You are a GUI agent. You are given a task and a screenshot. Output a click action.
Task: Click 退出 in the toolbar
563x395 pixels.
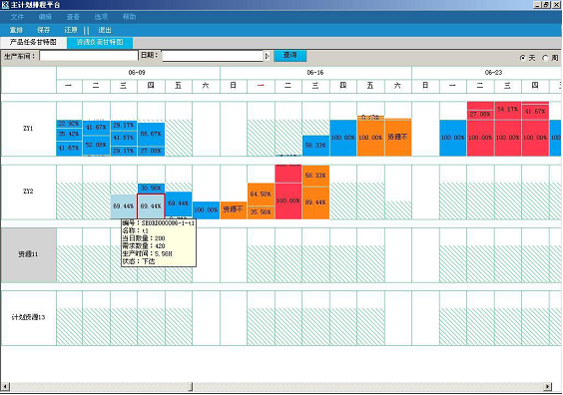(105, 30)
